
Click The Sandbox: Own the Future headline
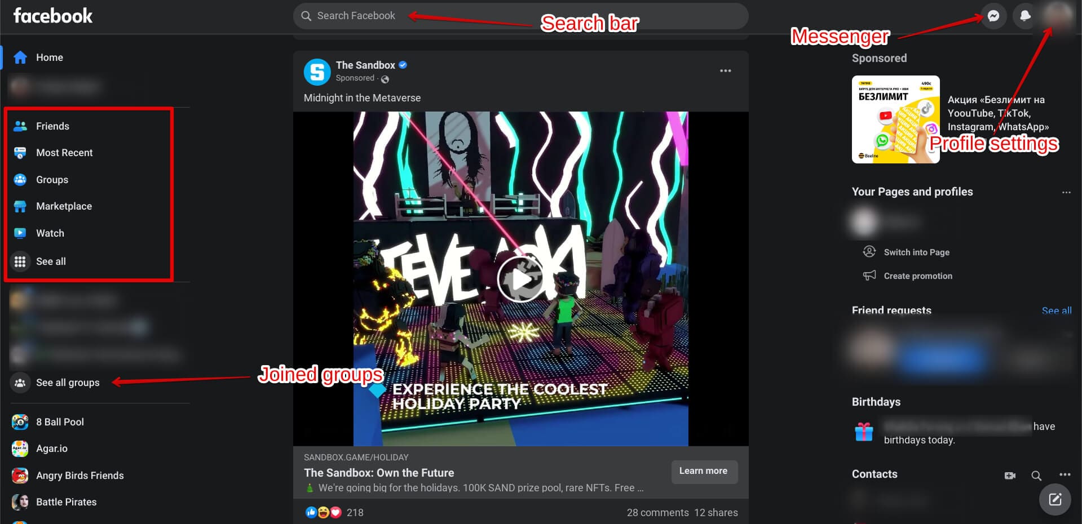click(x=379, y=473)
